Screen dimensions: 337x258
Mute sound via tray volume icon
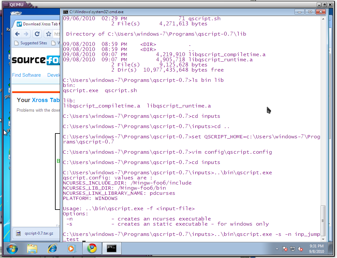300,249
